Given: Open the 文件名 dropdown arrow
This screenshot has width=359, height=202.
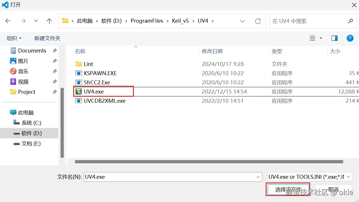Looking at the screenshot, I should 258,177.
